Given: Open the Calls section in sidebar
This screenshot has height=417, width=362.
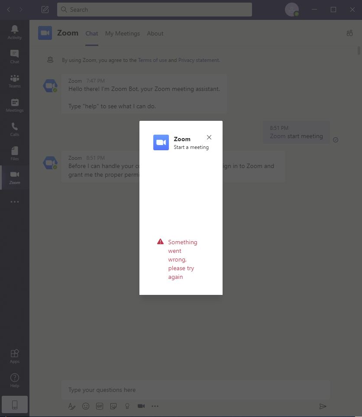Looking at the screenshot, I should (x=15, y=129).
